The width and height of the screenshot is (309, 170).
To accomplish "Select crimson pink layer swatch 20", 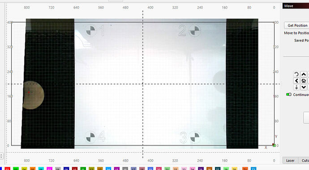I will [x=159, y=168].
